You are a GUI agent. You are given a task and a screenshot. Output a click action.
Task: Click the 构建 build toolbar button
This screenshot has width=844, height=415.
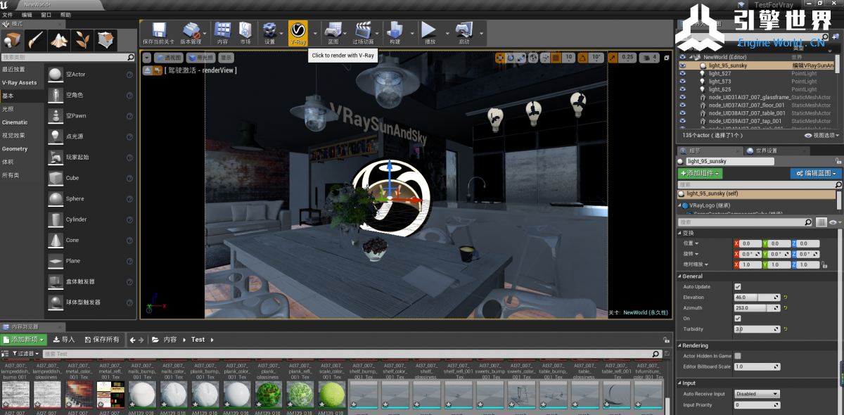coord(395,33)
